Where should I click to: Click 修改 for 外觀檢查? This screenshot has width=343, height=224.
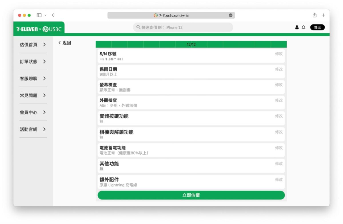click(x=279, y=100)
